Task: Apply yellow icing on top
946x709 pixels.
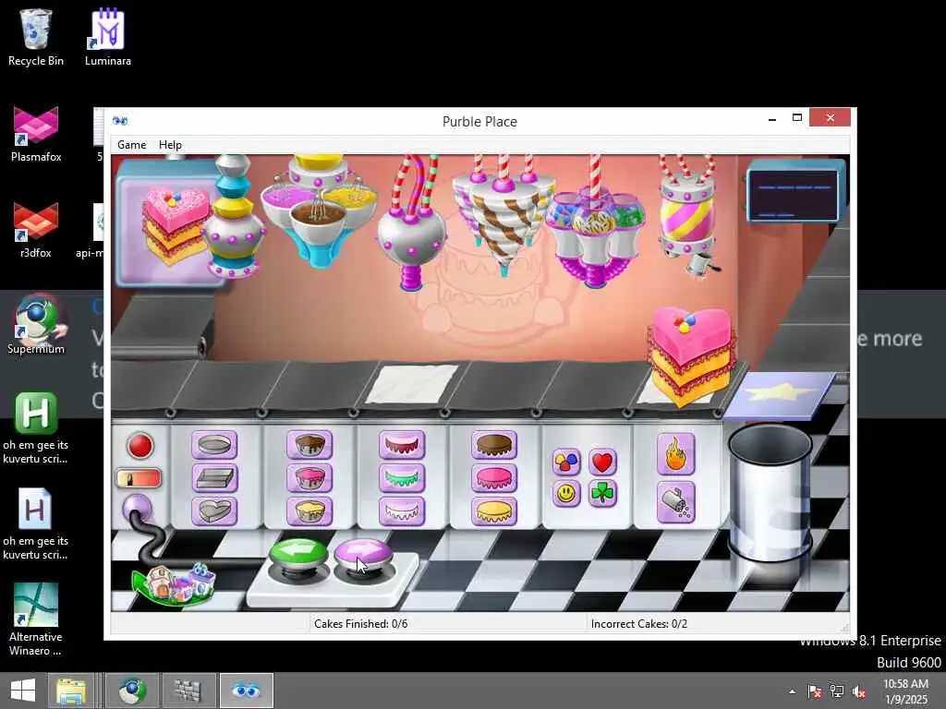Action: [x=494, y=511]
